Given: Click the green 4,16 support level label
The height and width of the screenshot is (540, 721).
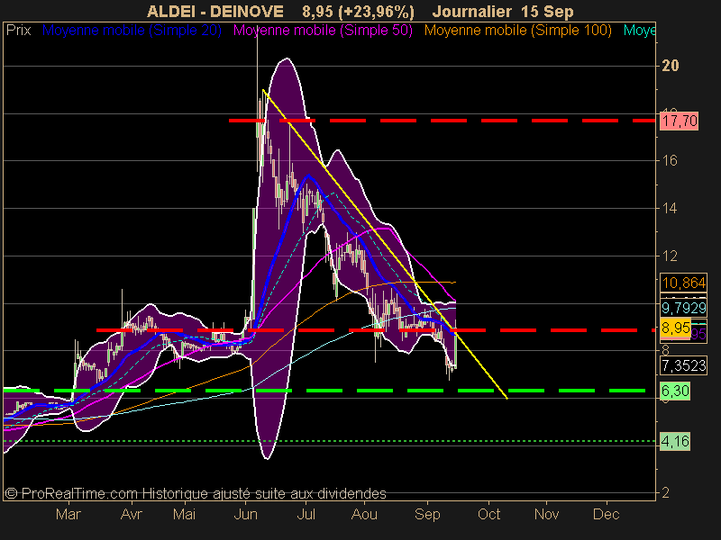Looking at the screenshot, I should click(x=675, y=441).
